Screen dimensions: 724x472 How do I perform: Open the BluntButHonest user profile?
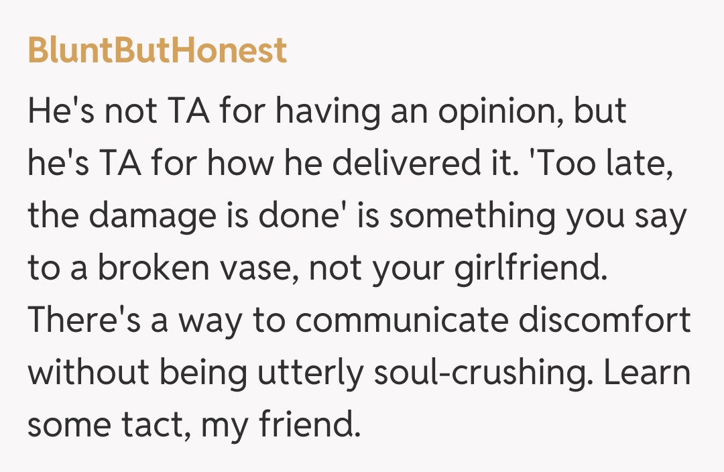tap(158, 52)
